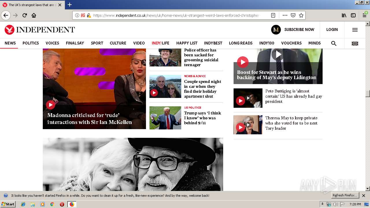Open the INDY100 section
370x208 pixels.
(267, 43)
